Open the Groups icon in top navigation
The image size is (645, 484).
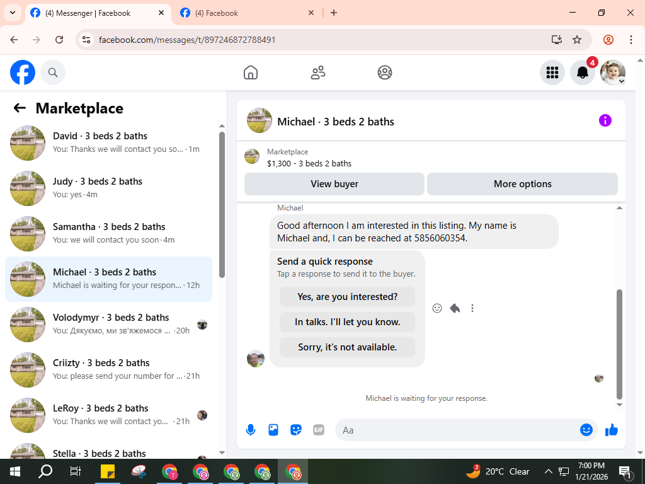[x=385, y=72]
